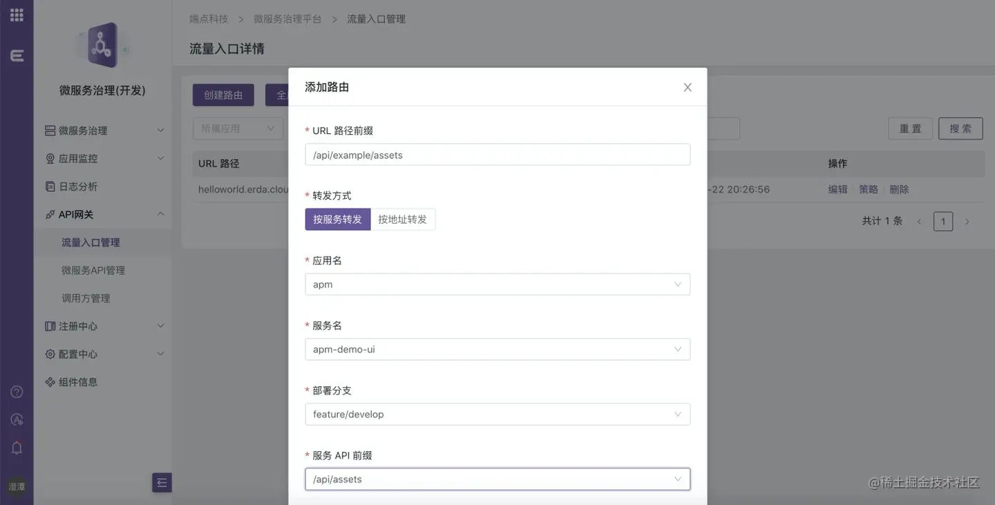Close the 添加路由 dialog with X

coord(688,87)
